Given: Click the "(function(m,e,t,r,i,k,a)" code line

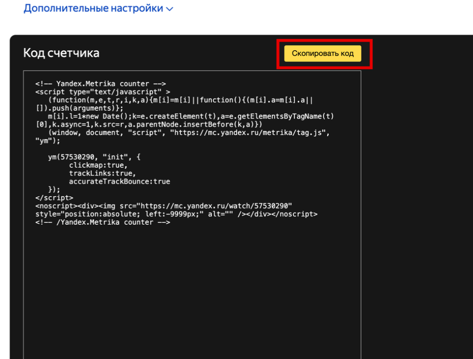Looking at the screenshot, I should point(180,100).
